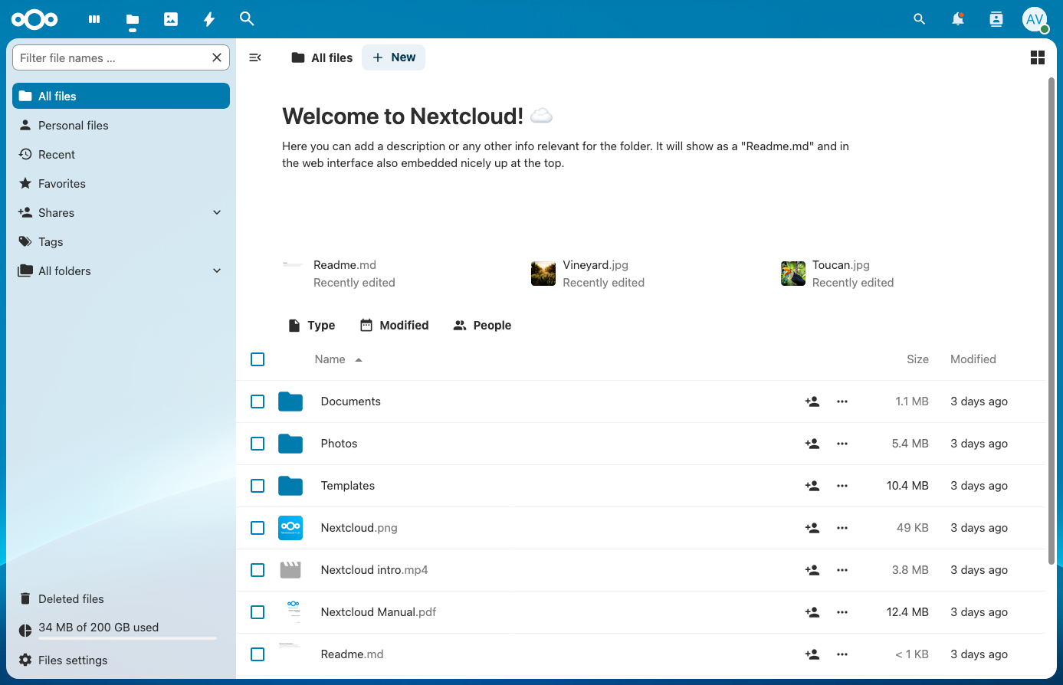Check the Readme.md row checkbox
The height and width of the screenshot is (685, 1063).
point(258,654)
